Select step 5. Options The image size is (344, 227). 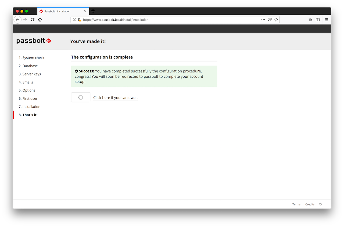(x=27, y=90)
